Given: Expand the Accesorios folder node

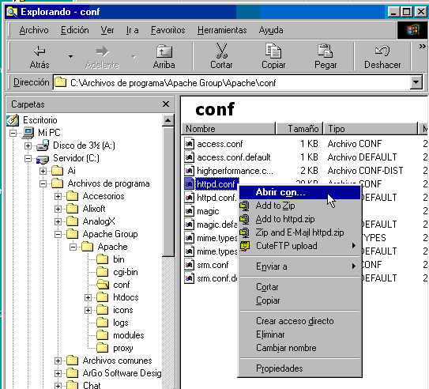Looking at the screenshot, I should coord(58,196).
